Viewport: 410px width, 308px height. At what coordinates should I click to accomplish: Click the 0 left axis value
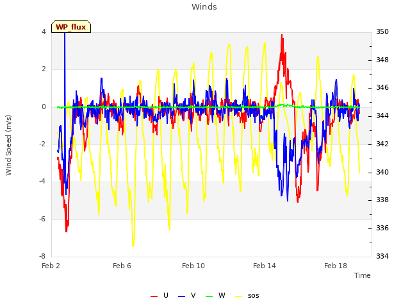pyautogui.click(x=44, y=107)
